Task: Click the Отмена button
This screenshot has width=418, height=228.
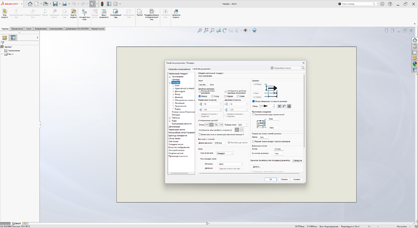Action: click(284, 179)
